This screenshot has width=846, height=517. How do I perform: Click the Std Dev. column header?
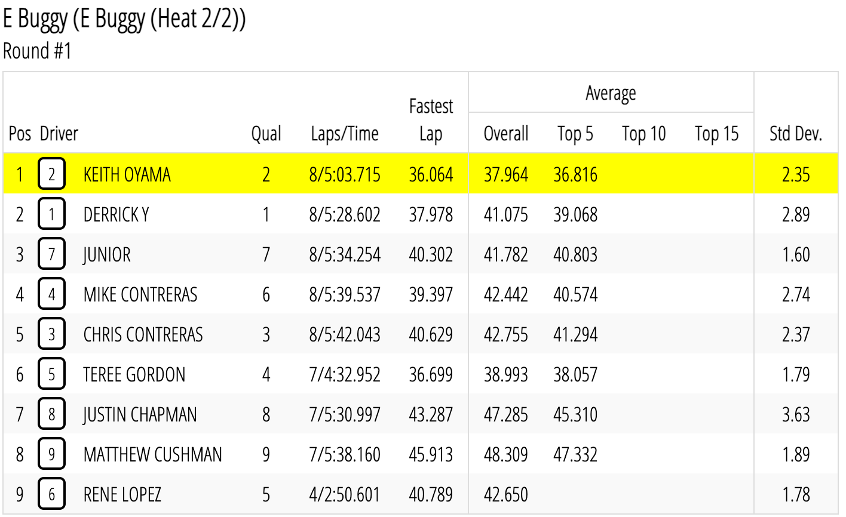tap(796, 134)
